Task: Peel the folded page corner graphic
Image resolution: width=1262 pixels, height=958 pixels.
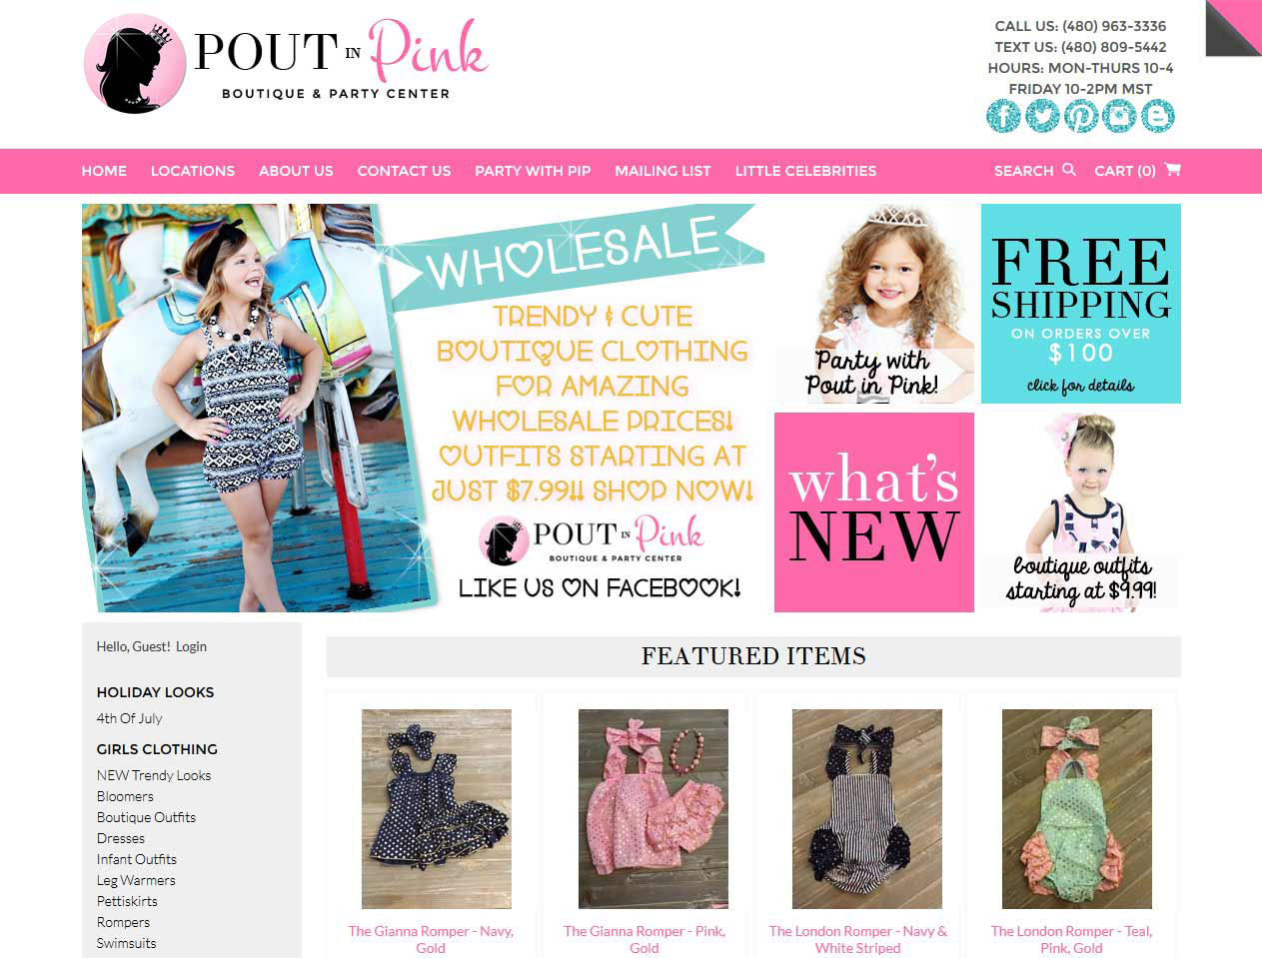Action: click(1233, 28)
